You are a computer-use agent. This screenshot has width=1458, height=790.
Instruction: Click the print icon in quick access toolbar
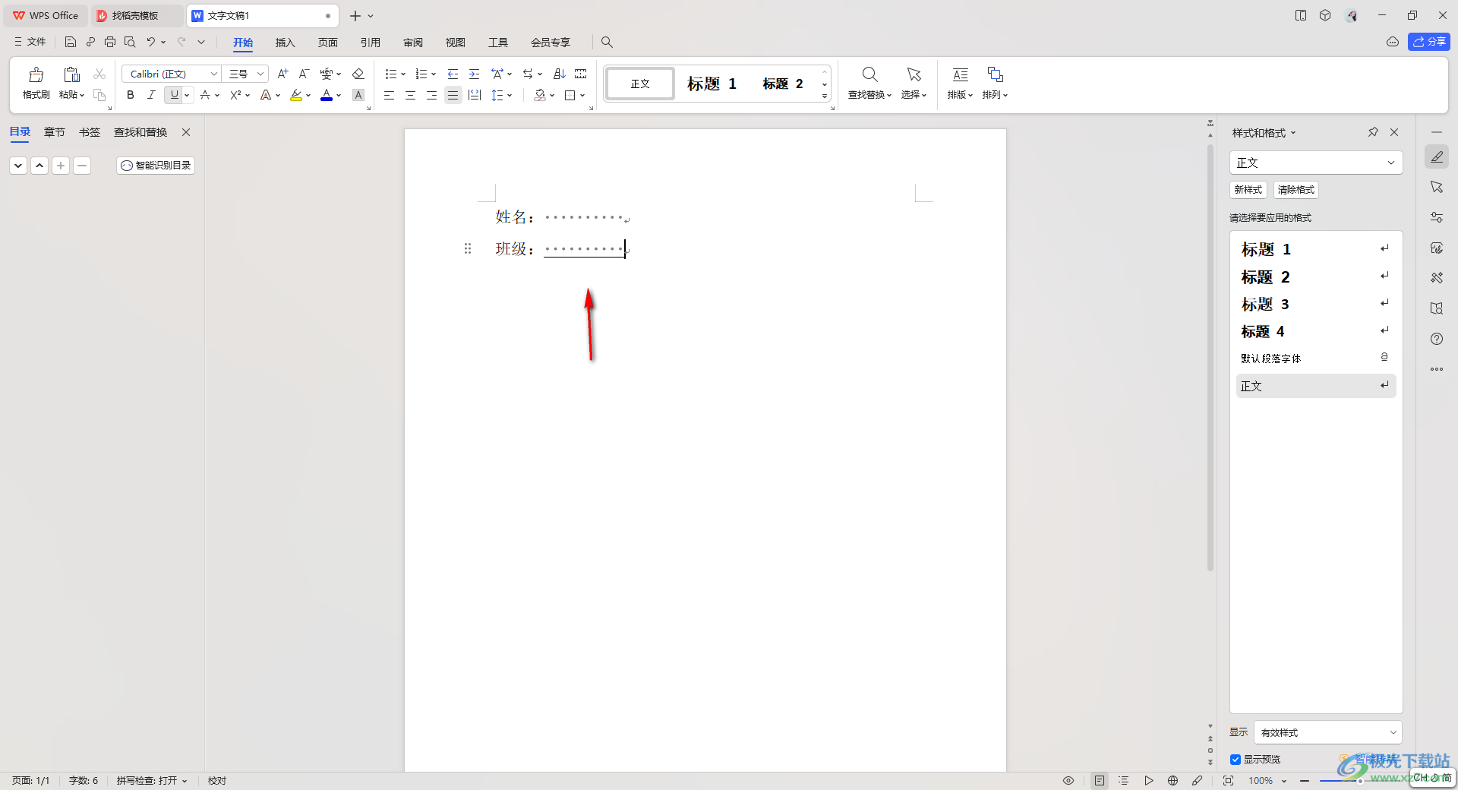tap(110, 42)
